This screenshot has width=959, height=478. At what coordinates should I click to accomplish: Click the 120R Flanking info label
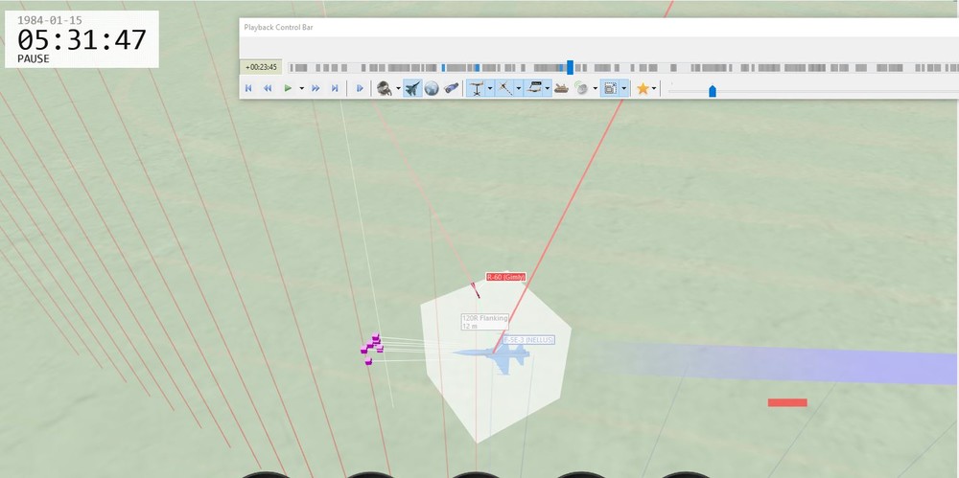[485, 322]
